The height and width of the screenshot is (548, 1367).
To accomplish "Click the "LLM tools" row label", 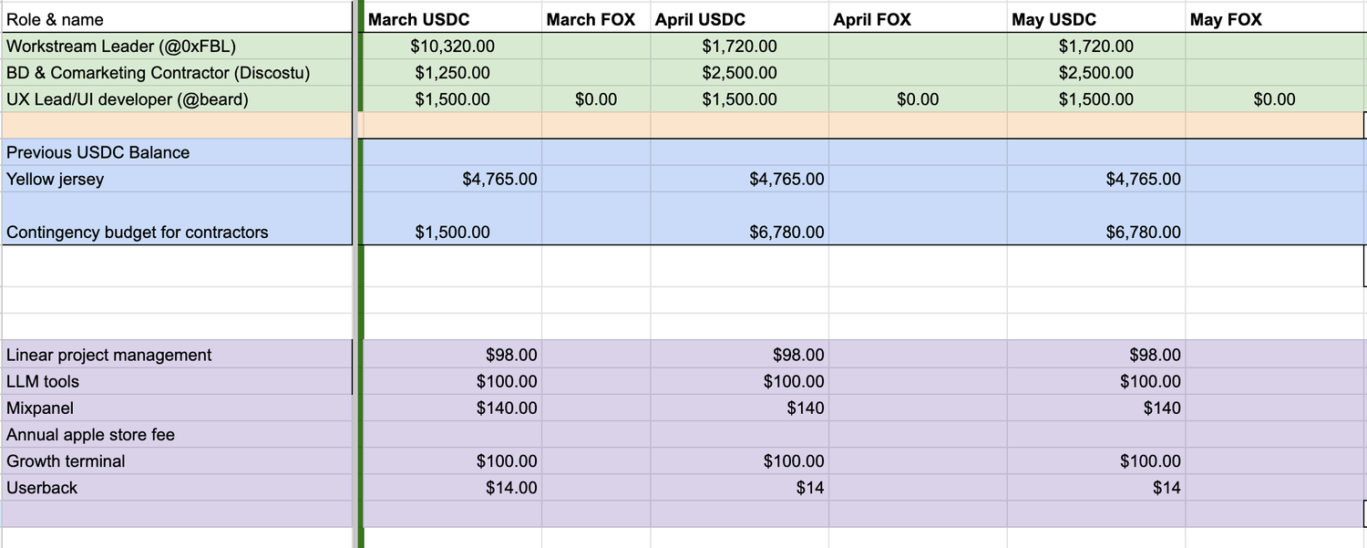I will tap(43, 381).
